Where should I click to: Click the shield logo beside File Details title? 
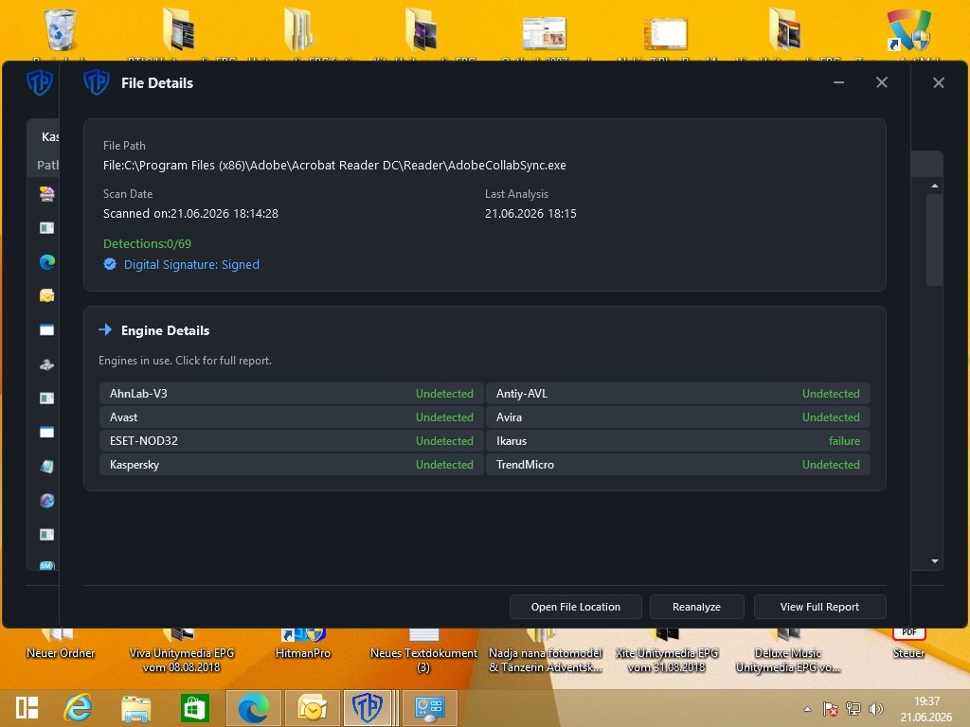97,82
